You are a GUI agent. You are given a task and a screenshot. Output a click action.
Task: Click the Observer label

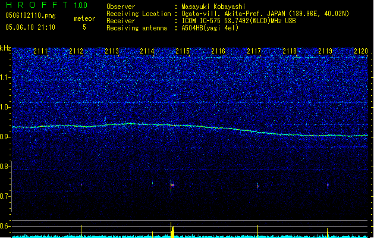click(x=121, y=7)
